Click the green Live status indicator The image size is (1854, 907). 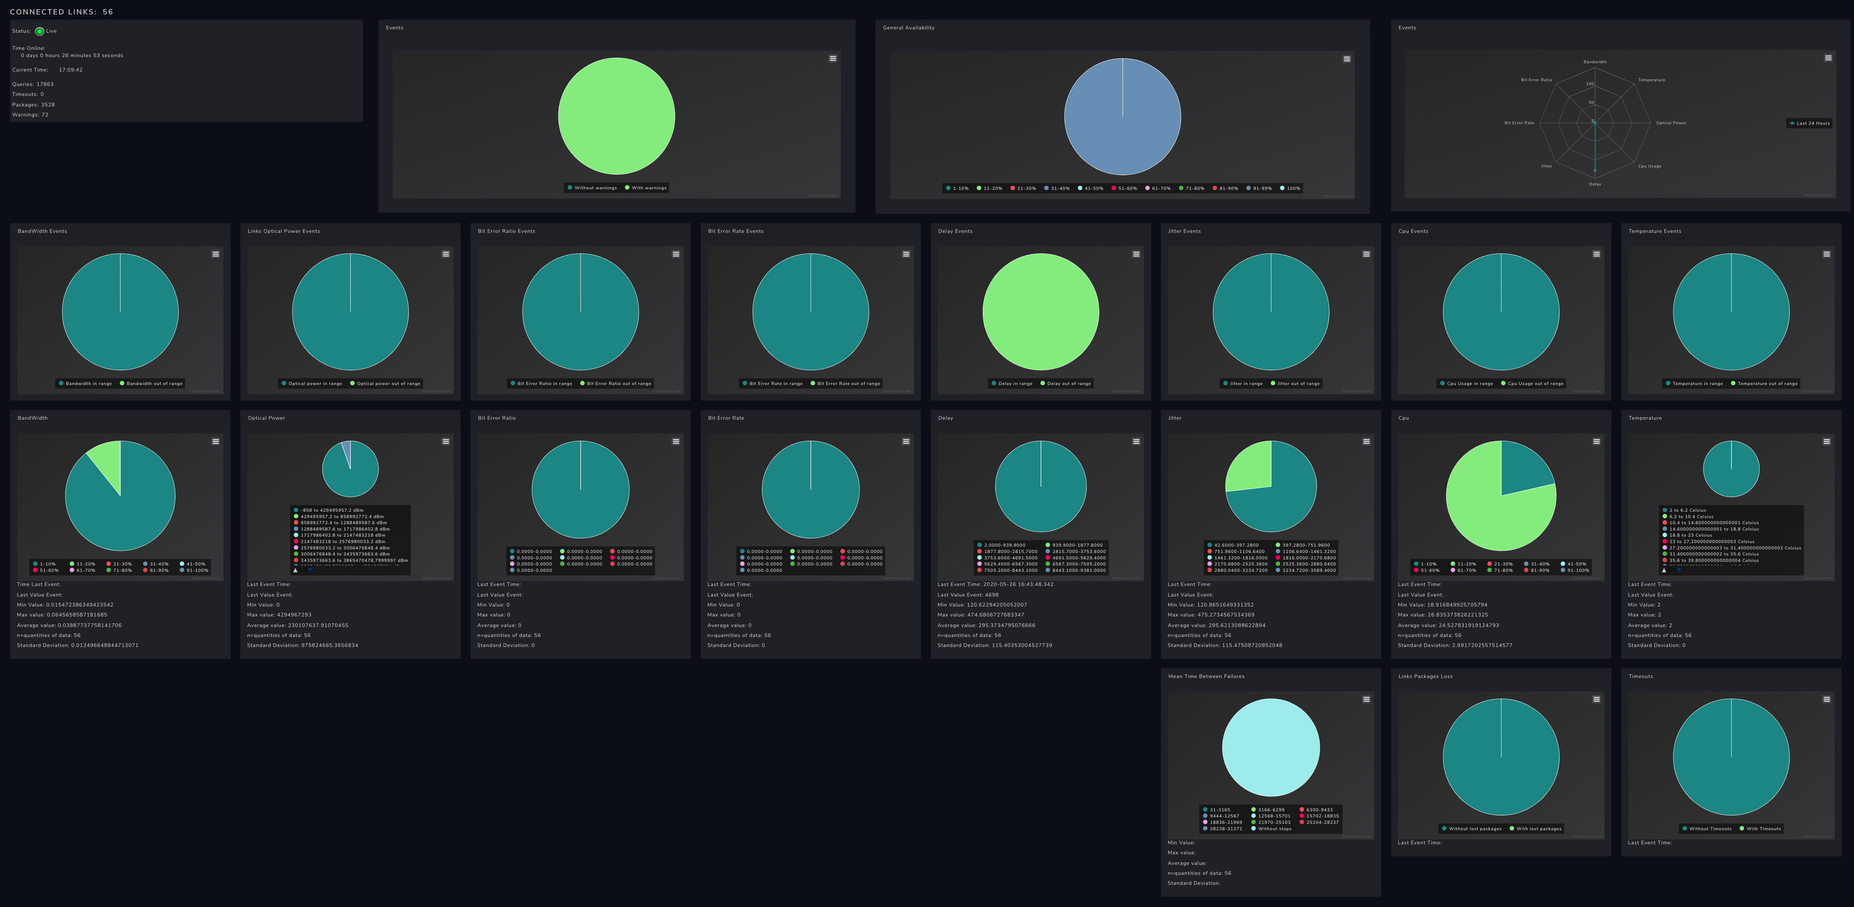click(x=40, y=31)
